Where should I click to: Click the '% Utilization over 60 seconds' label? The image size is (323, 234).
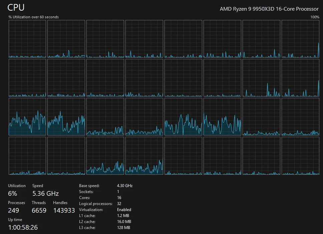pos(34,17)
